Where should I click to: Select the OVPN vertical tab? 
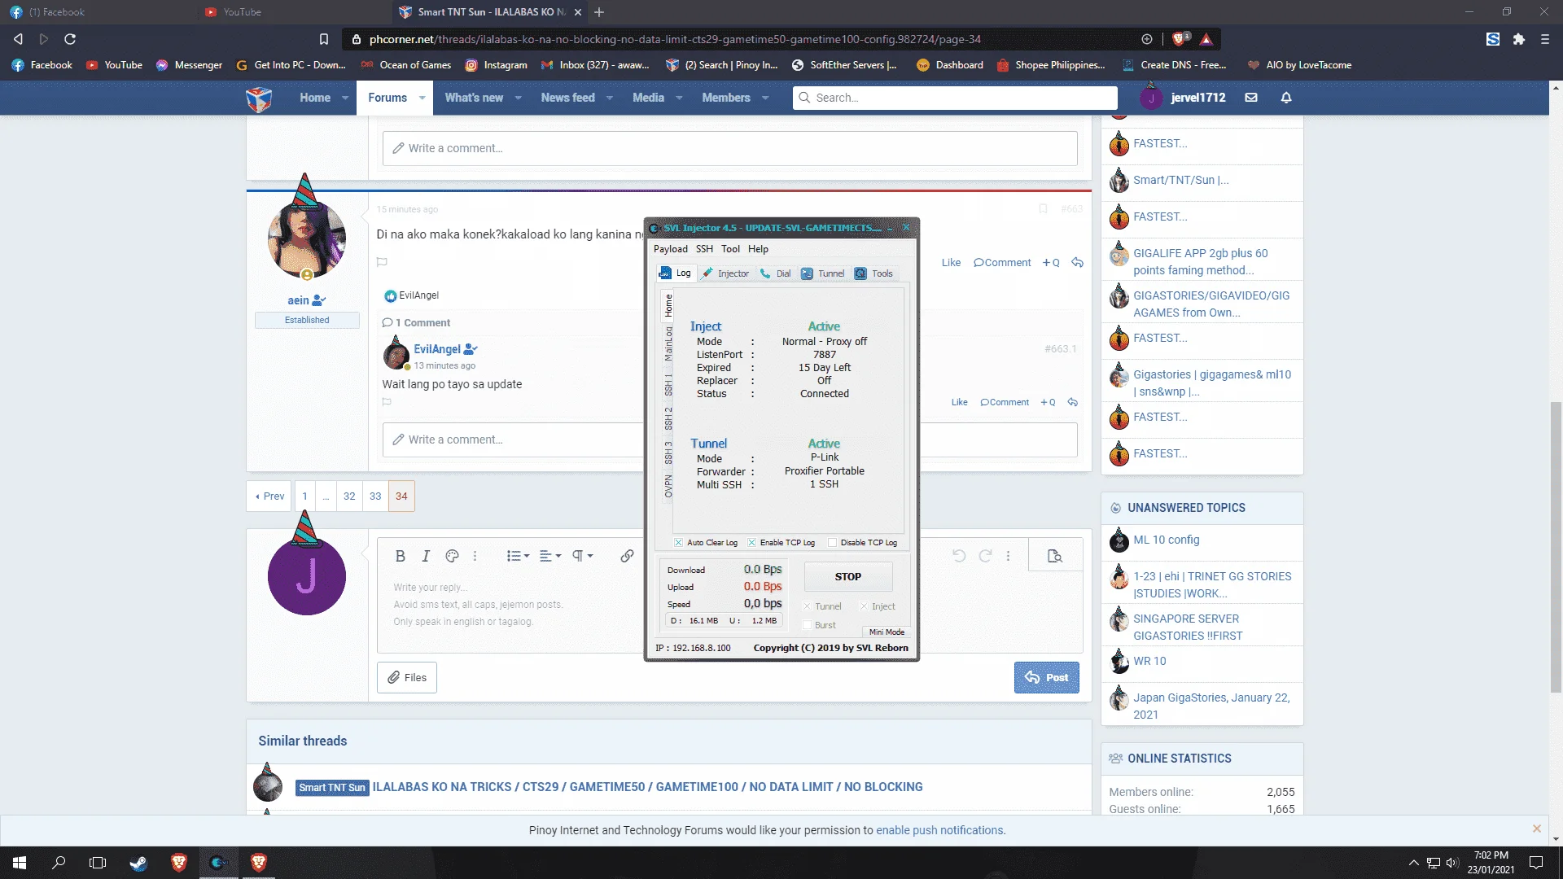[x=668, y=486]
